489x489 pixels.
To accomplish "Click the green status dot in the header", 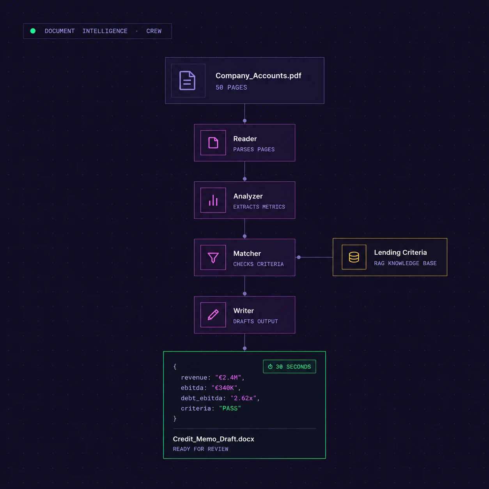I will click(33, 31).
